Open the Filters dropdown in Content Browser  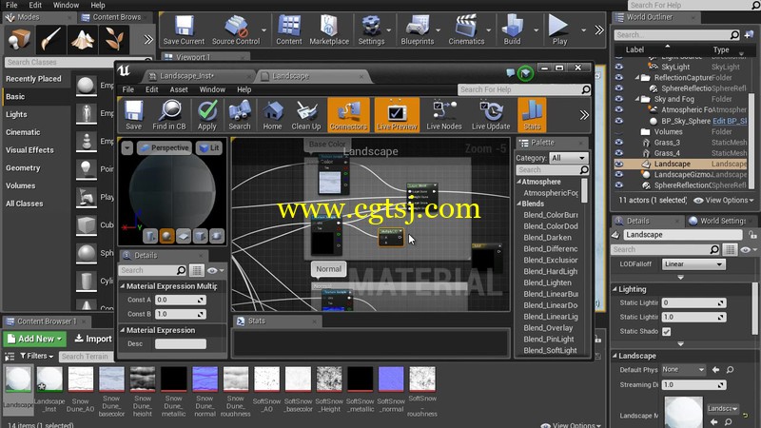point(37,356)
